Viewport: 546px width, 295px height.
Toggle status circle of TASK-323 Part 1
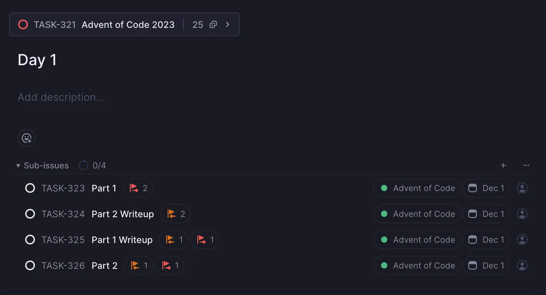point(30,188)
